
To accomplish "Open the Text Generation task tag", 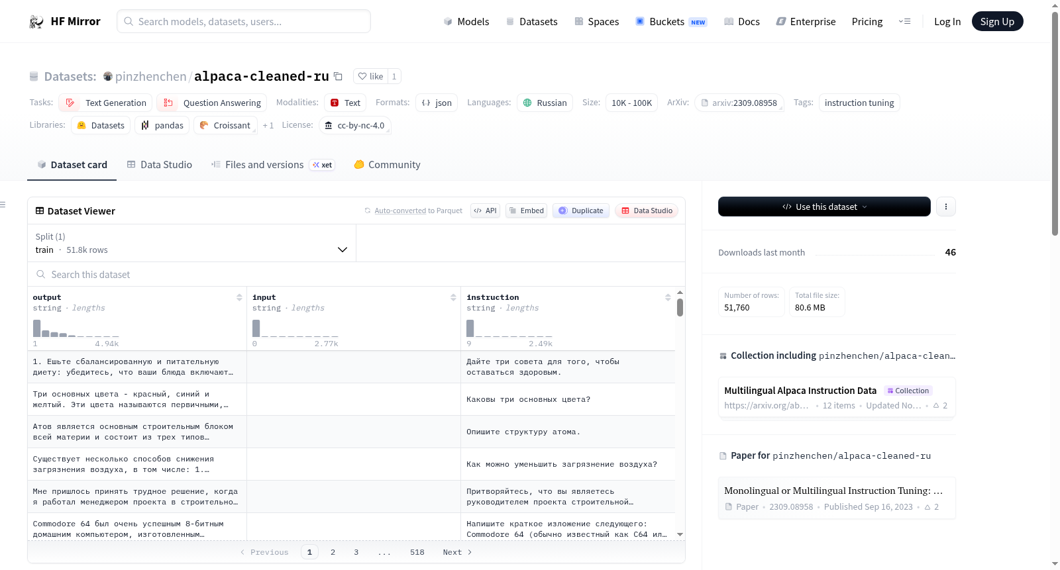I will point(105,103).
